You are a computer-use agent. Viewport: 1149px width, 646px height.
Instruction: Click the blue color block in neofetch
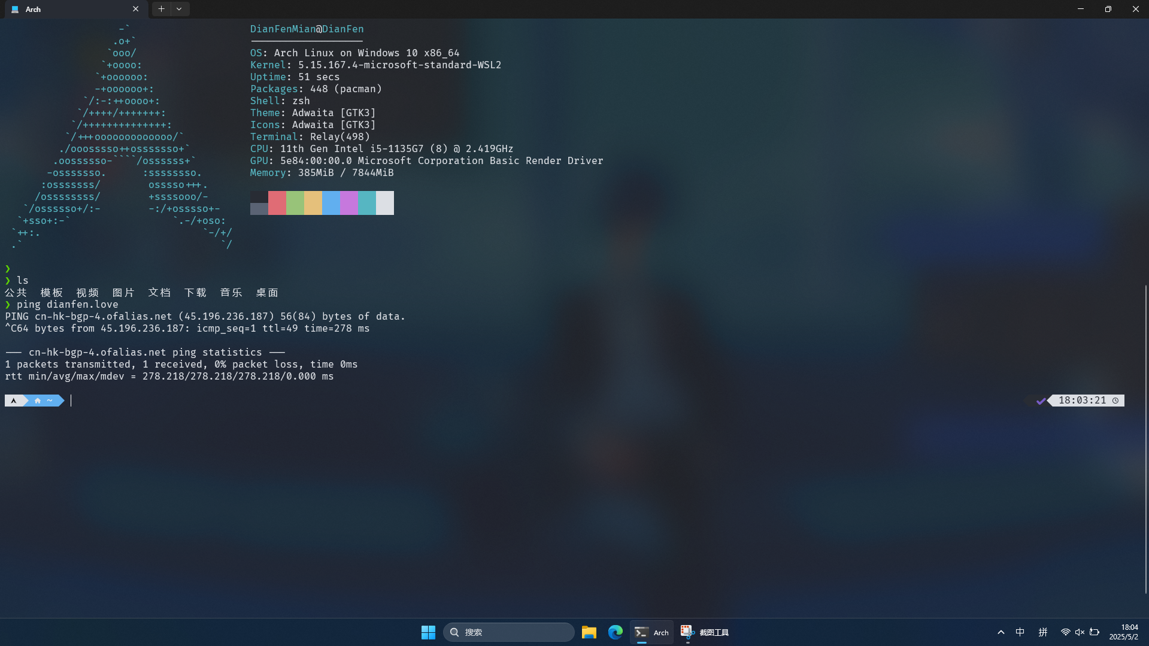pyautogui.click(x=331, y=203)
